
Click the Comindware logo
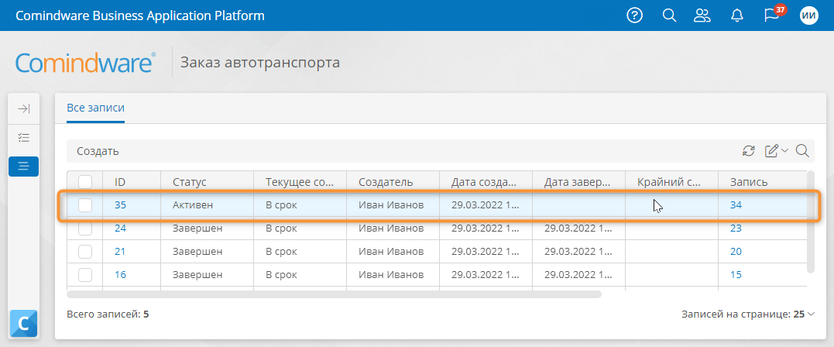point(86,63)
